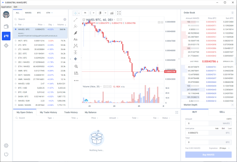Select the text annotation tool

(75, 39)
